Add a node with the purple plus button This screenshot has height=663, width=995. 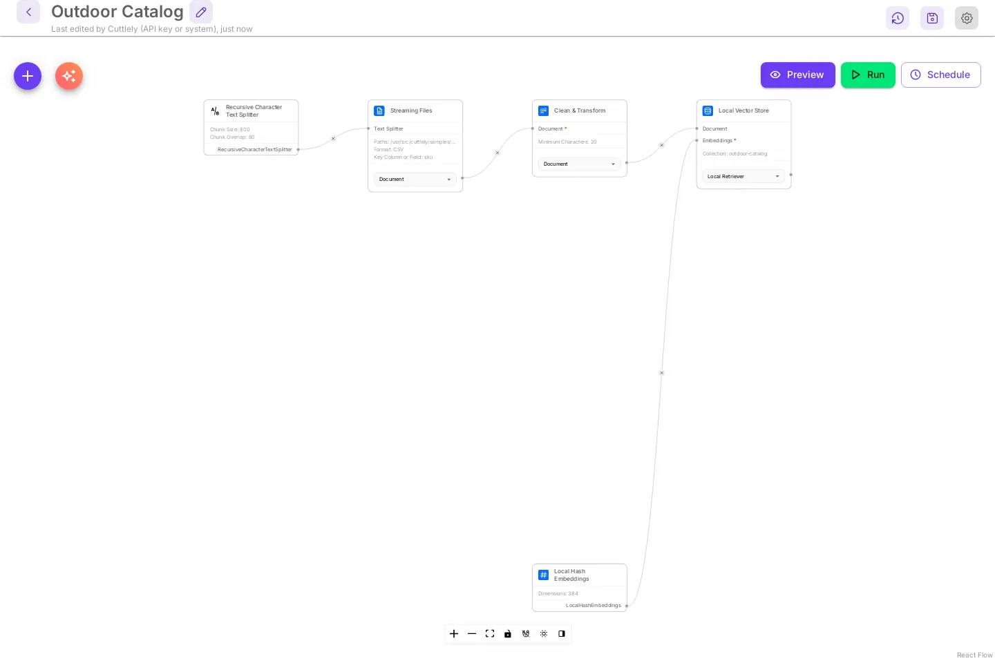click(28, 76)
